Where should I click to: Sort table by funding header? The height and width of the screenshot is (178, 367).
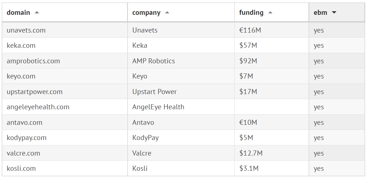[x=251, y=13]
